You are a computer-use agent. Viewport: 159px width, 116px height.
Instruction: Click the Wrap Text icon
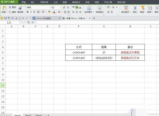(100, 8)
